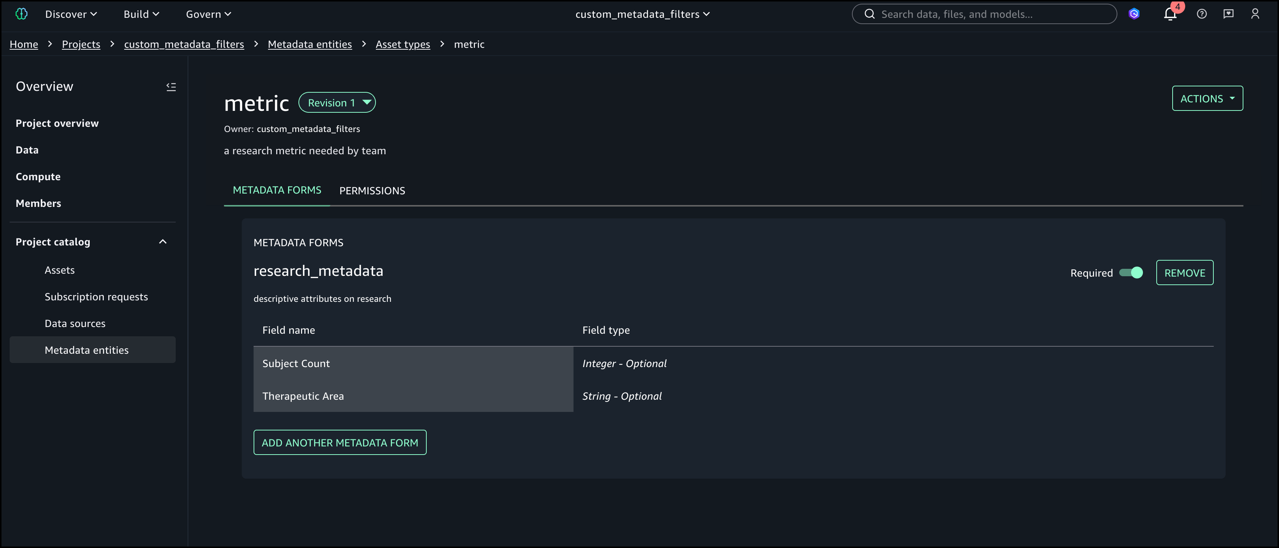Follow the Asset types breadcrumb link

click(403, 44)
